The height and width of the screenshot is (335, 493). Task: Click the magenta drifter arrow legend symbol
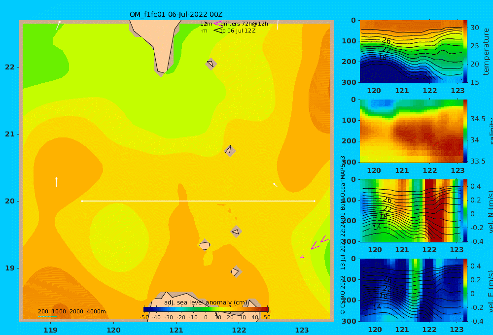pos(217,24)
